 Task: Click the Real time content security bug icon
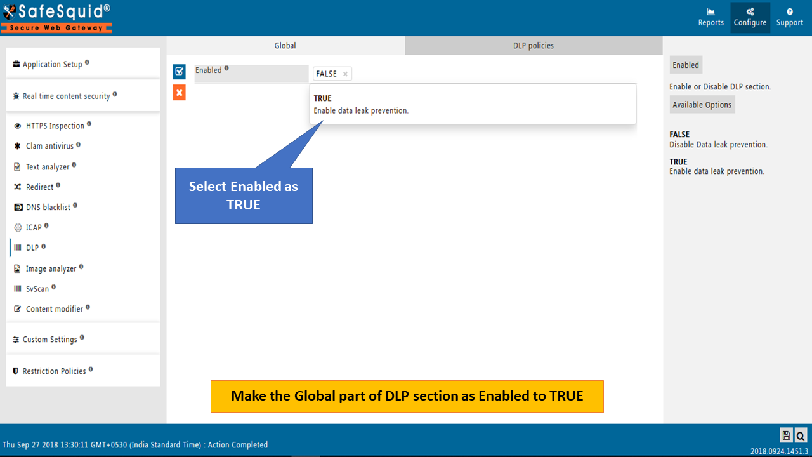click(x=16, y=96)
